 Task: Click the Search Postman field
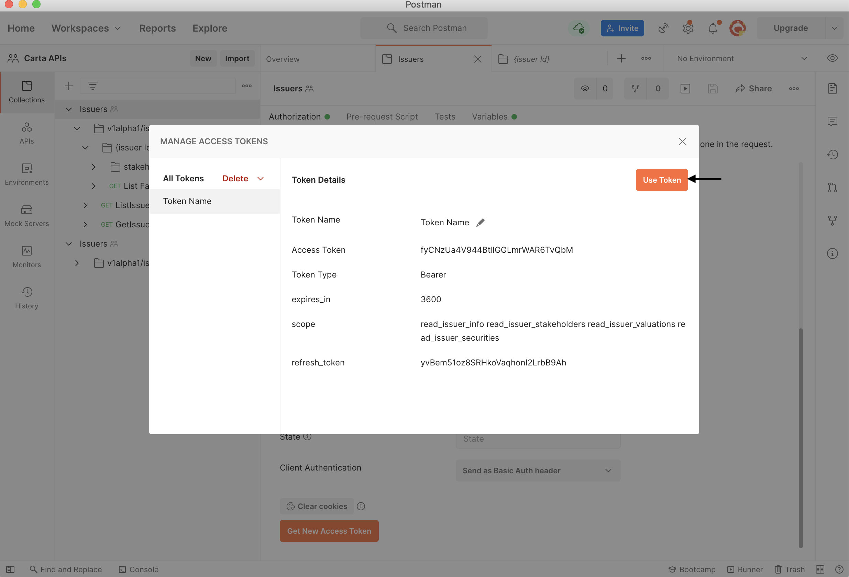point(424,28)
